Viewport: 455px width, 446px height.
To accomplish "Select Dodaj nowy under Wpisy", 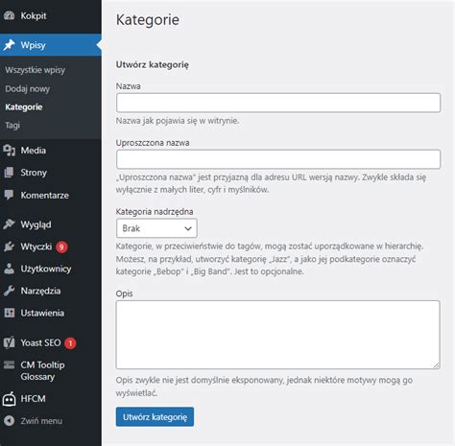I will pyautogui.click(x=28, y=88).
